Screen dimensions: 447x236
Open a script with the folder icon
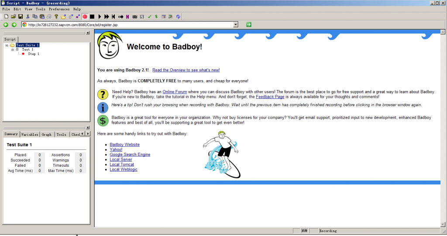click(x=14, y=17)
